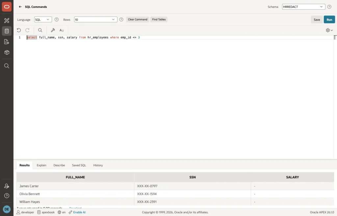337x216 pixels.
Task: Click the Rows help question mark
Action: point(121,19)
